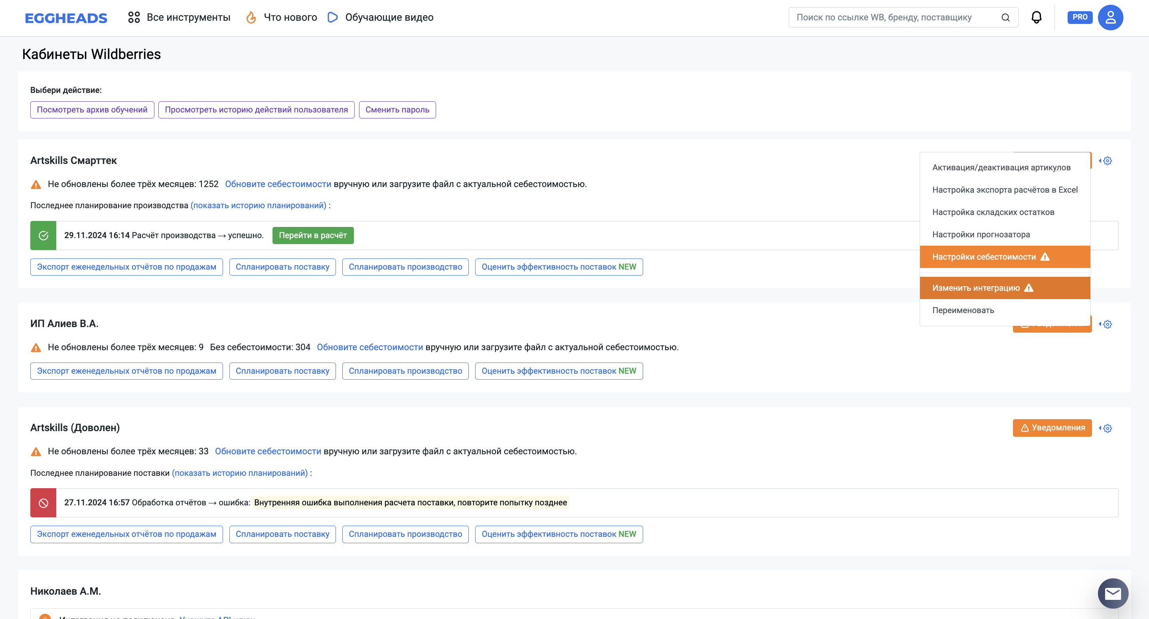1149x619 pixels.
Task: Open Настройки прогнозатора
Action: (x=1005, y=235)
